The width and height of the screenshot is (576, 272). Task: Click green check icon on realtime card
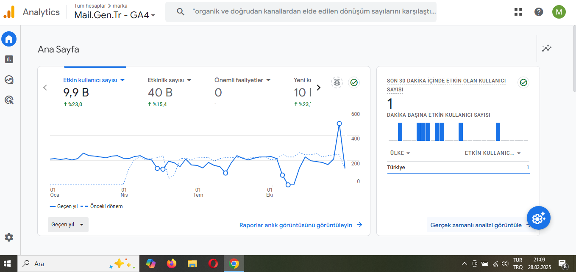coord(523,82)
